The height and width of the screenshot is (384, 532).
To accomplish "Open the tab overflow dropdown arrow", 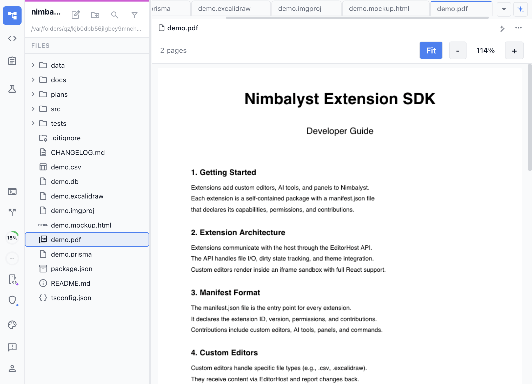I will click(x=504, y=9).
